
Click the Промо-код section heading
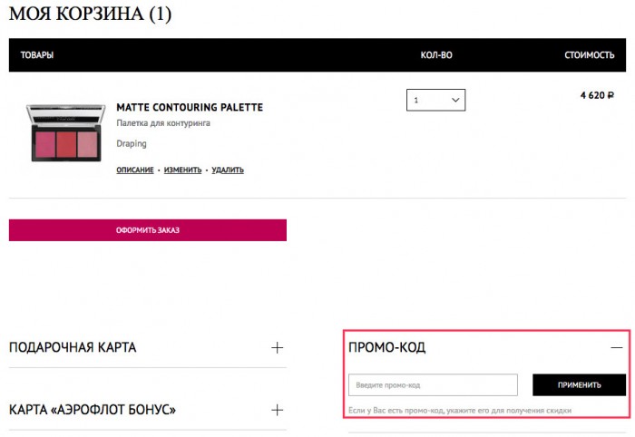tap(386, 347)
